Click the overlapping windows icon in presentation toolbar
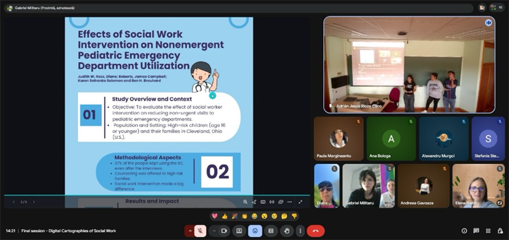Image resolution: width=509 pixels, height=240 pixels. click(281, 202)
